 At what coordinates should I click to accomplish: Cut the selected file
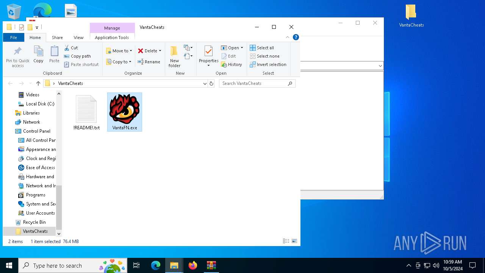[71, 48]
